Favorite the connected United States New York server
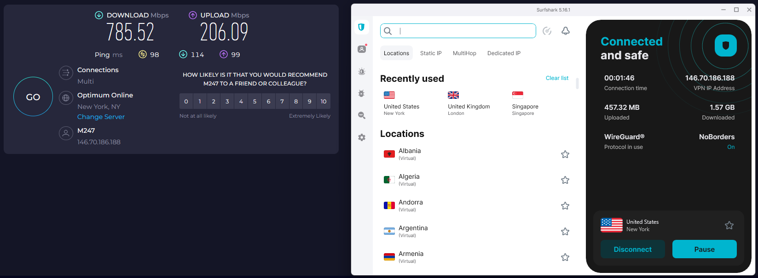The width and height of the screenshot is (758, 278). click(x=729, y=225)
